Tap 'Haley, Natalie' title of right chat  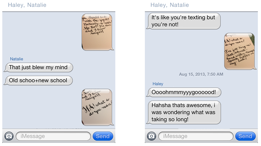(170, 5)
